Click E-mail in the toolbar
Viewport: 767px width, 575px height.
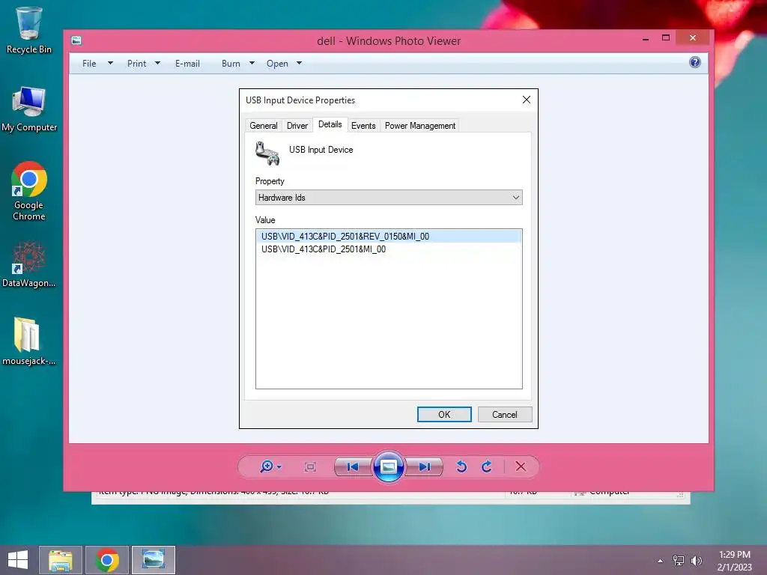coord(187,64)
